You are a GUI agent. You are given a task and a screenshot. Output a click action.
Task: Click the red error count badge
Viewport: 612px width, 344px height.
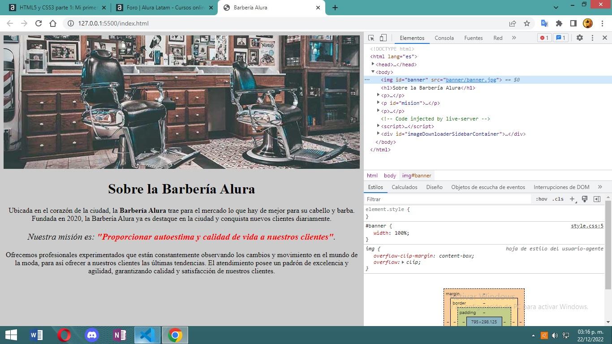[544, 38]
